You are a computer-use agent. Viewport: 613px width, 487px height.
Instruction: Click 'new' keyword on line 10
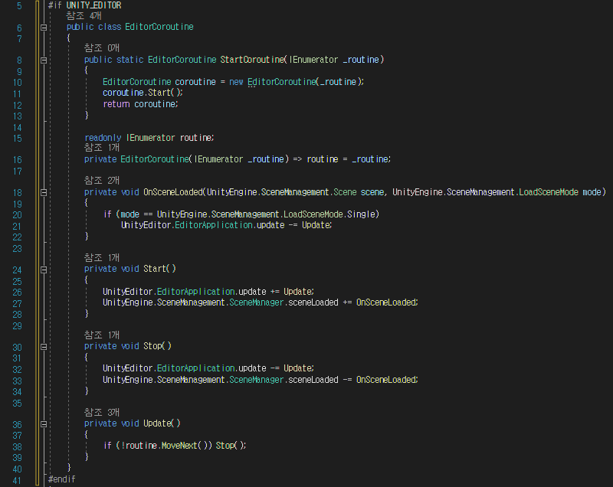click(236, 82)
